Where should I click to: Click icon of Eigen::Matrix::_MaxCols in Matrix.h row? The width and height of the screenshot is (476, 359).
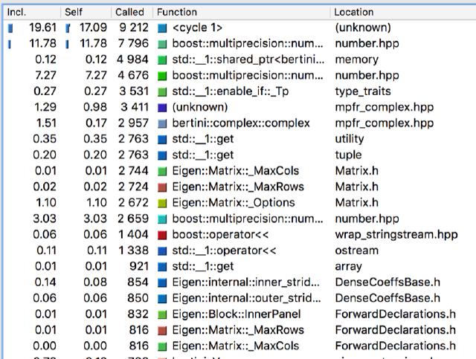pos(162,172)
